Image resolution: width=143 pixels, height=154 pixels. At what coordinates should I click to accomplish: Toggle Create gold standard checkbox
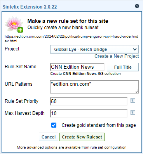pos(54,125)
